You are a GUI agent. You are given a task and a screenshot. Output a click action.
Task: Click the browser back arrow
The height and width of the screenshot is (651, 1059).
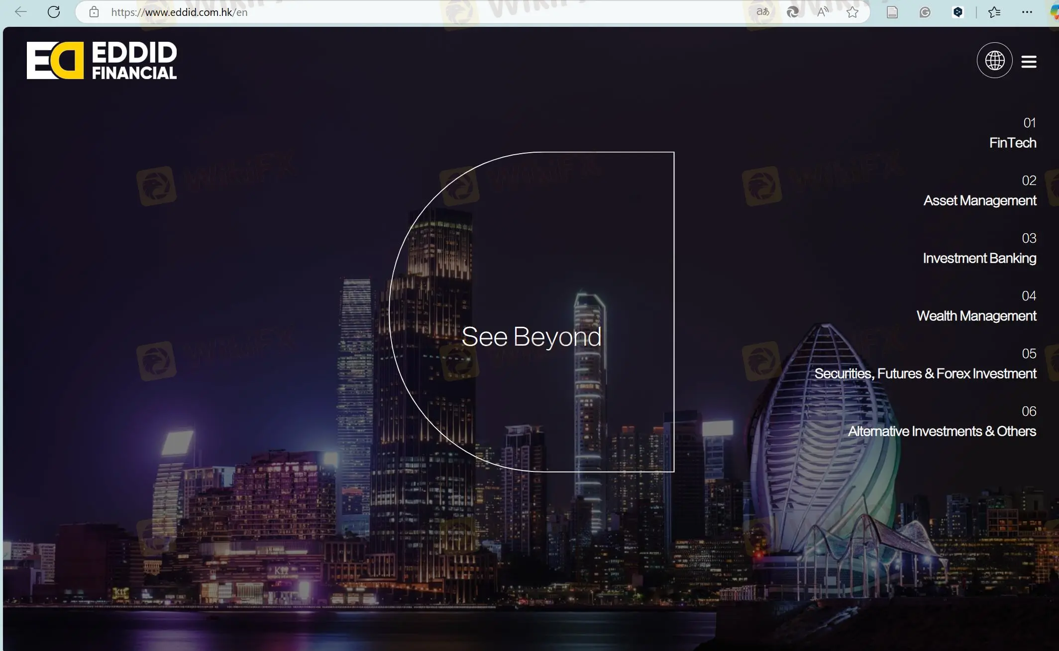click(20, 12)
